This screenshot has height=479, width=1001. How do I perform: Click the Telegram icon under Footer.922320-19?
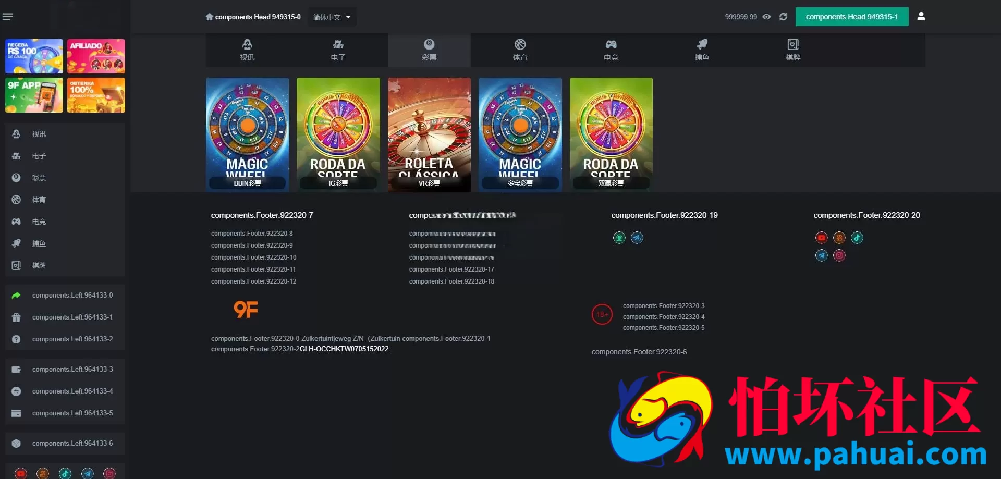pos(637,238)
